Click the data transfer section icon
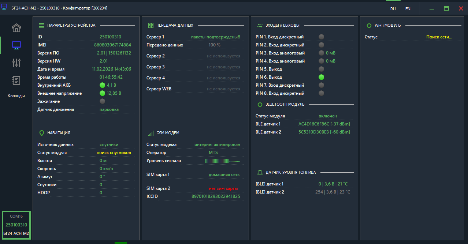Screen dimensions: 468x244 pos(151,26)
